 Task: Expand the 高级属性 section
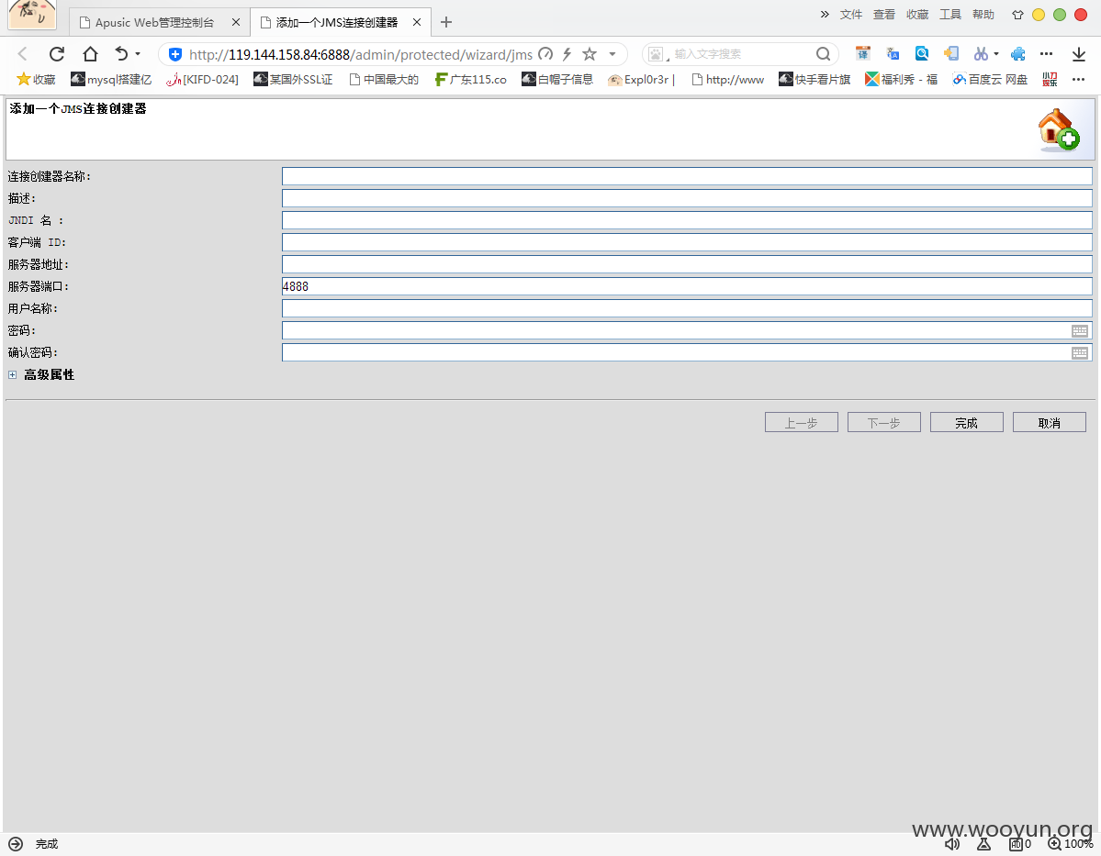pos(12,374)
